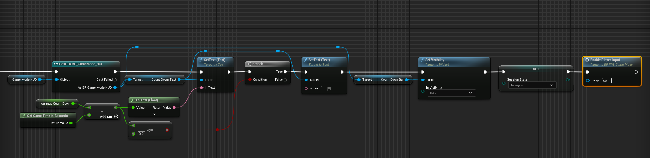
Task: Click the Add pin plus icon
Action: [x=116, y=116]
